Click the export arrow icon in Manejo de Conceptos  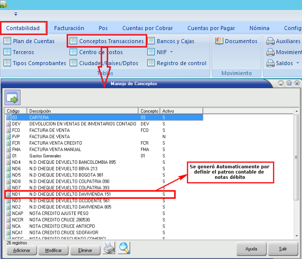coord(12,97)
